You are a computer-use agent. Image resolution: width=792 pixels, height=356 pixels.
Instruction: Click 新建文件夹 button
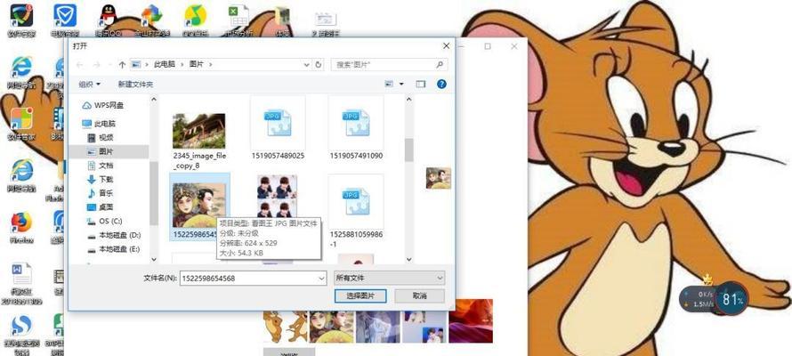[135, 84]
